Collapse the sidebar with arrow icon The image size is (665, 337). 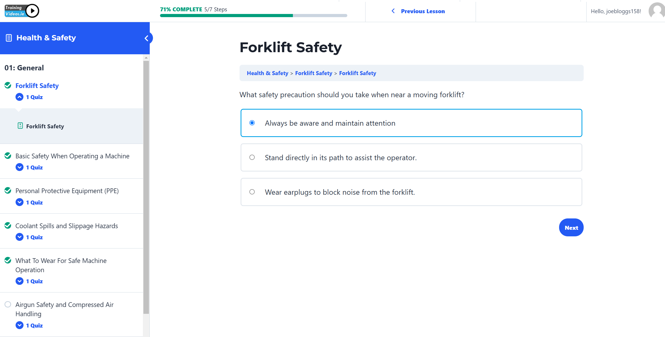pyautogui.click(x=147, y=38)
